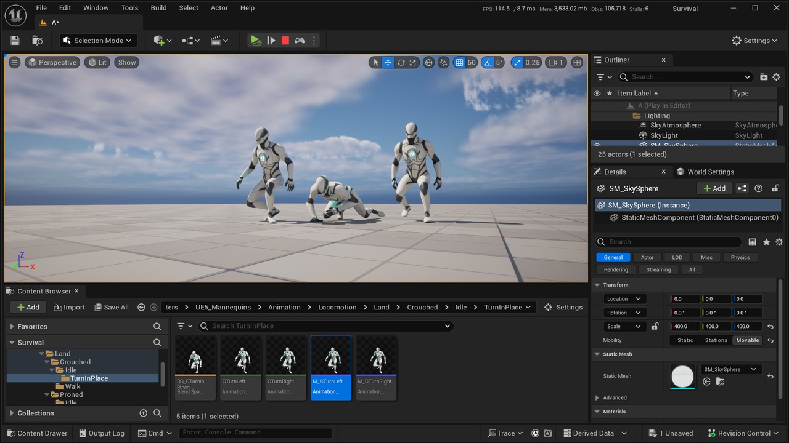Open Selection Mode dropdown
This screenshot has height=443, width=789.
[x=98, y=41]
